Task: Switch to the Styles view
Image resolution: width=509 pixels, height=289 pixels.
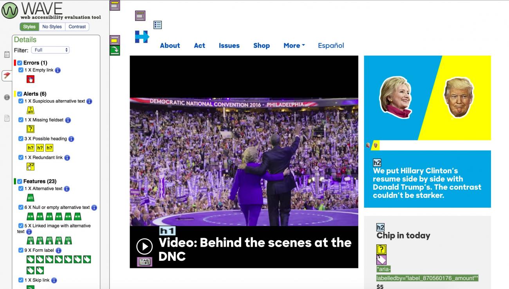Action: 29,27
